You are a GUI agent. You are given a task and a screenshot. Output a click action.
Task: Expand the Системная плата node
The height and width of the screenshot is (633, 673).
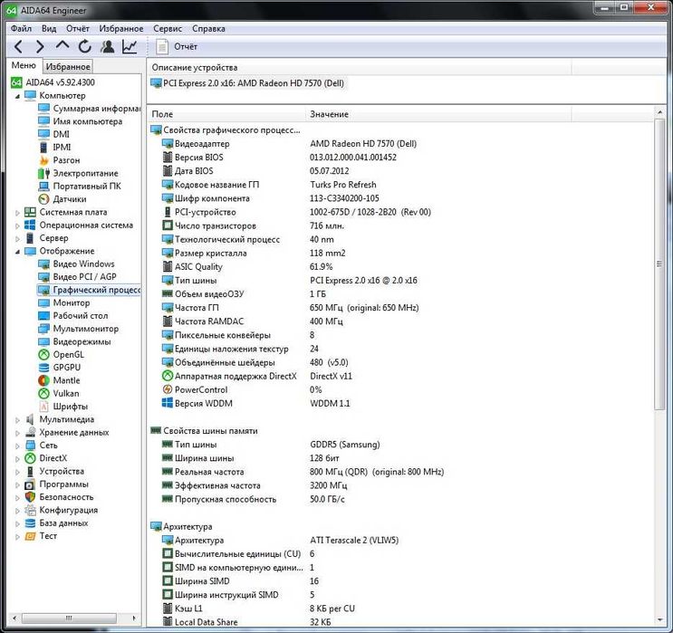pyautogui.click(x=17, y=213)
